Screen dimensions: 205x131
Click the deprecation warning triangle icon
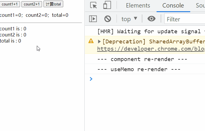[91, 41]
